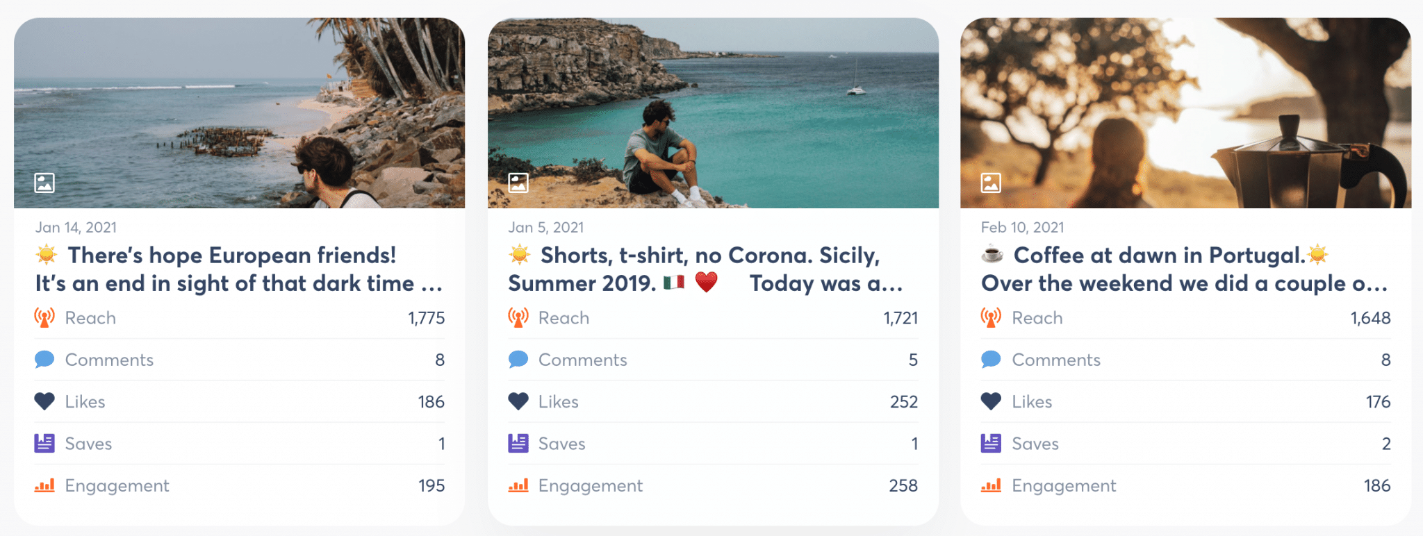This screenshot has width=1423, height=536.
Task: Click the Engagement chart icon on the Jan 14 post
Action: 44,485
